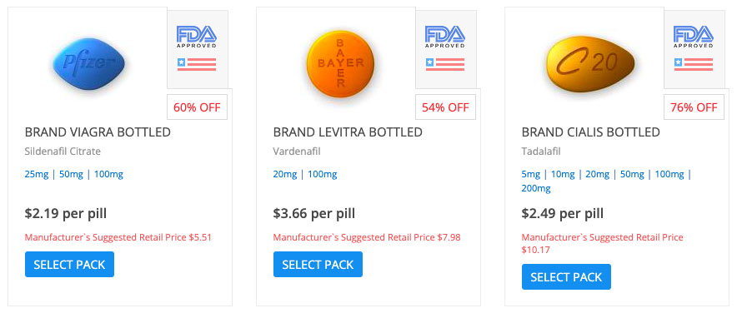Select the 25mg Viagra dosage link
Image resolution: width=737 pixels, height=313 pixels.
37,175
